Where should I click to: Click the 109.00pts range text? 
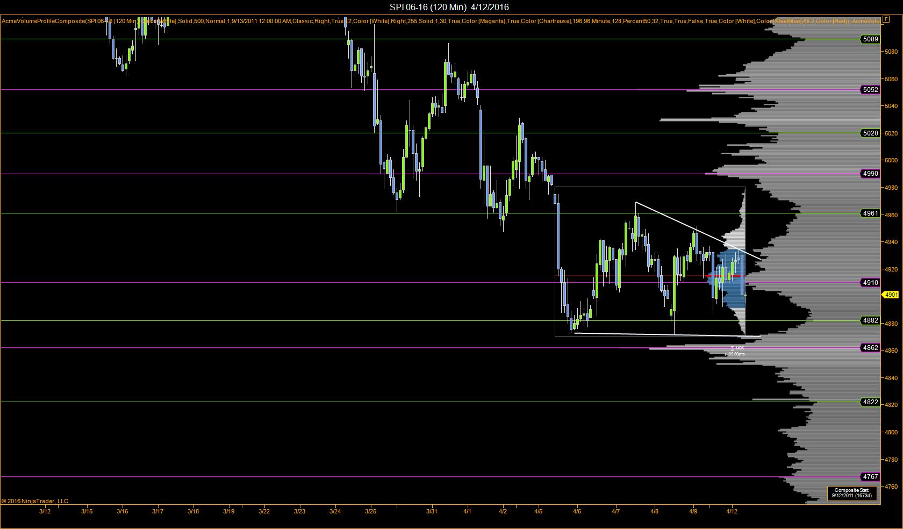735,354
